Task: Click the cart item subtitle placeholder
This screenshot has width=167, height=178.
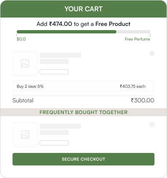Action: [x=54, y=61]
